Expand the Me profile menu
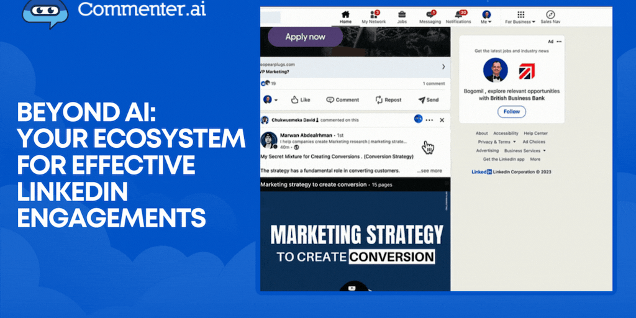The width and height of the screenshot is (636, 318). [x=486, y=17]
